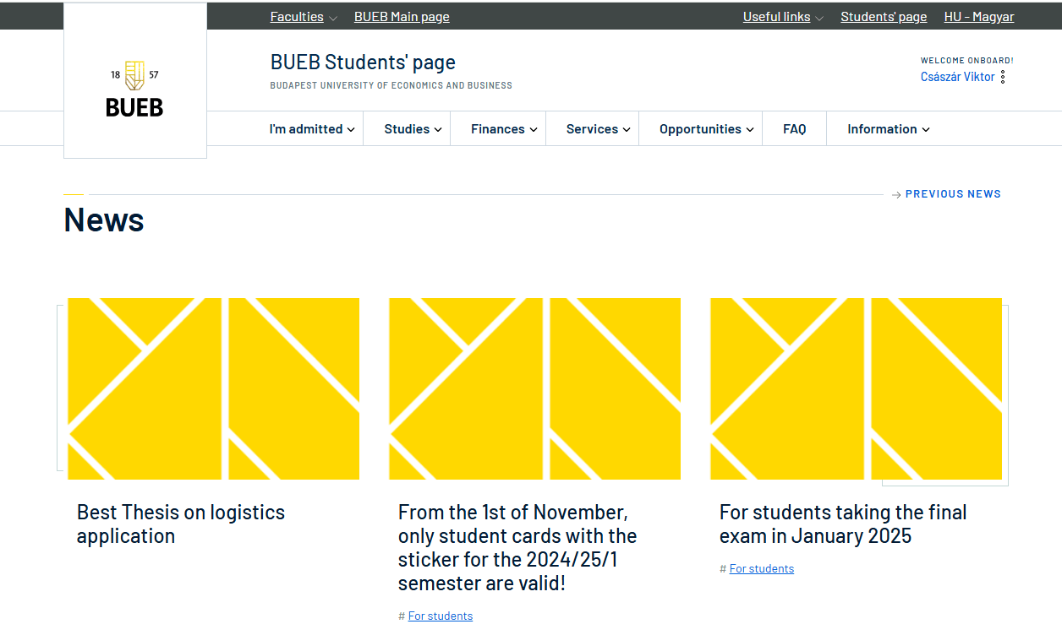Expand the Services menu
The height and width of the screenshot is (635, 1062).
[598, 129]
